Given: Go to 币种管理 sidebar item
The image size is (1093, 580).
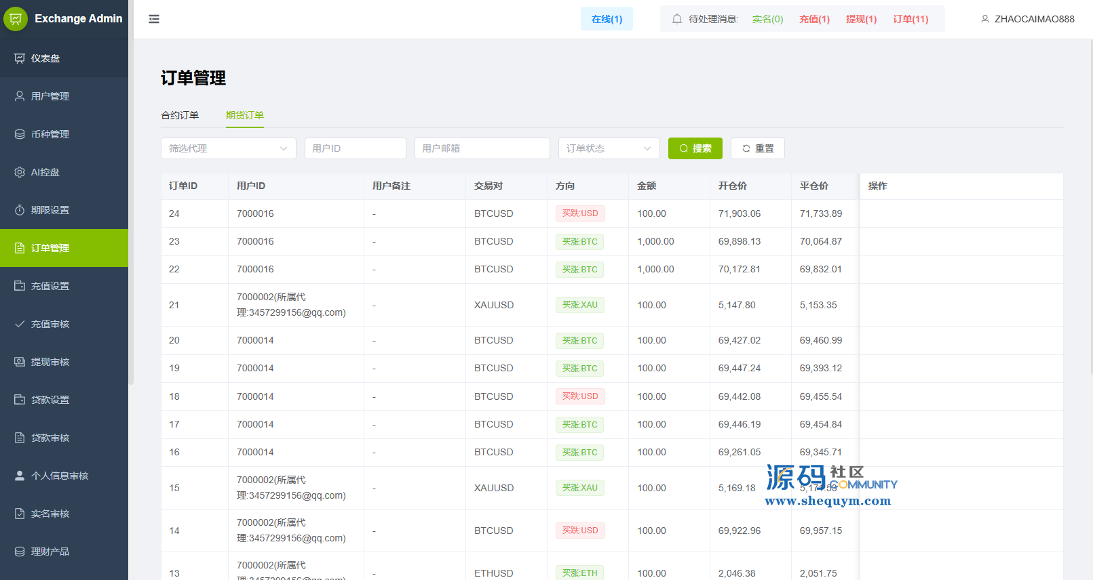Looking at the screenshot, I should (50, 134).
